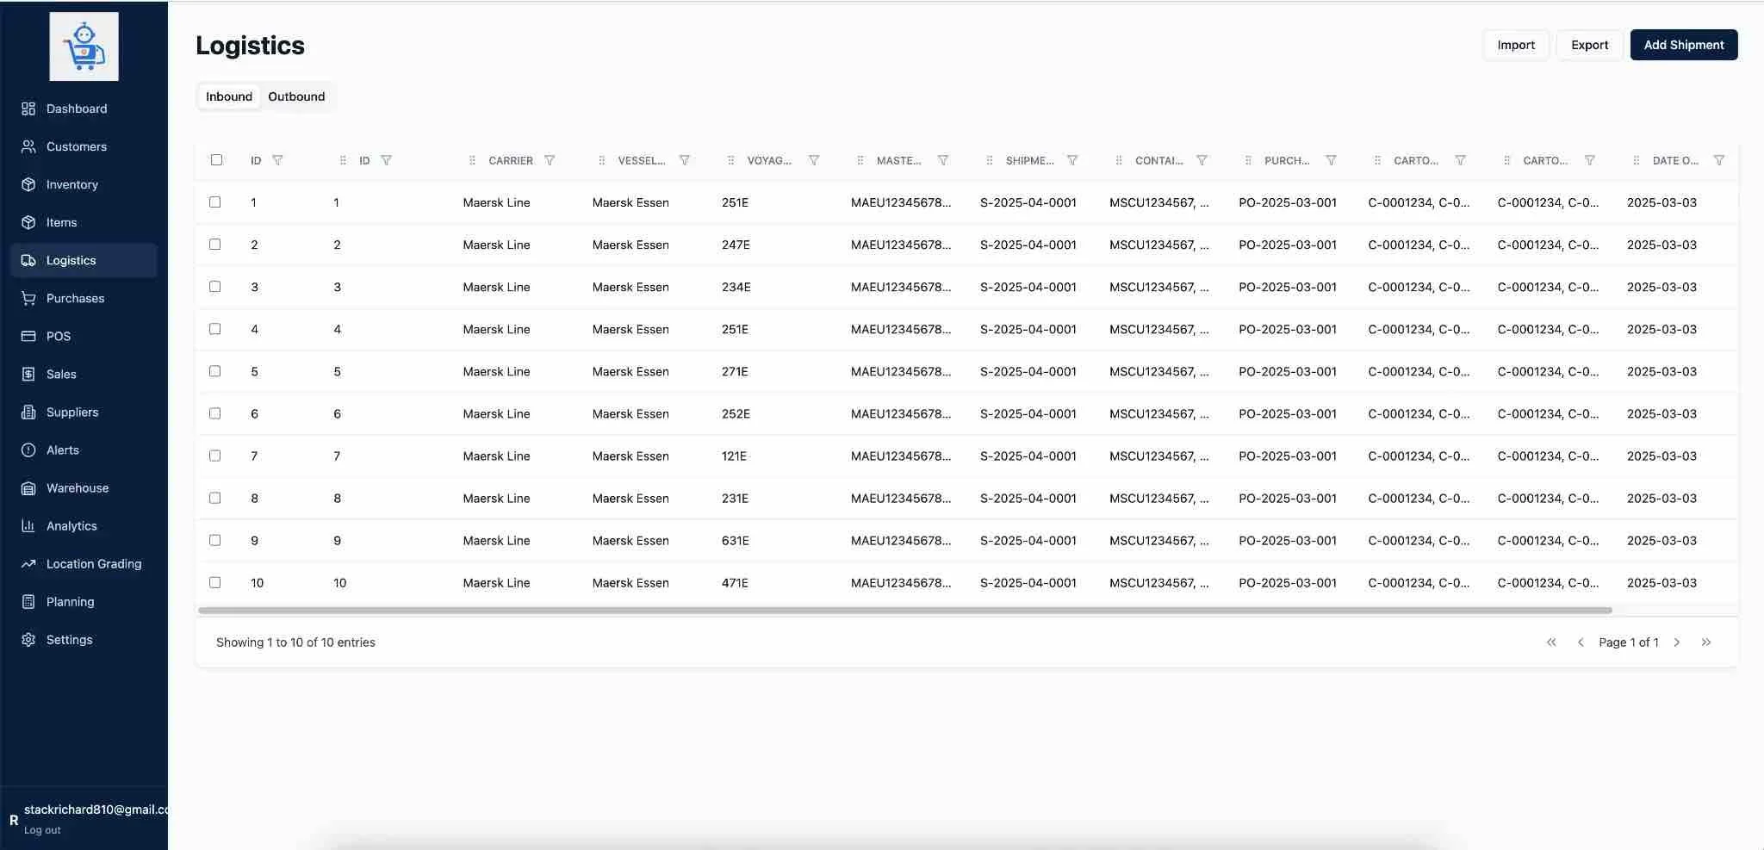This screenshot has height=850, width=1764.
Task: Switch to the Outbound tab
Action: click(x=295, y=96)
